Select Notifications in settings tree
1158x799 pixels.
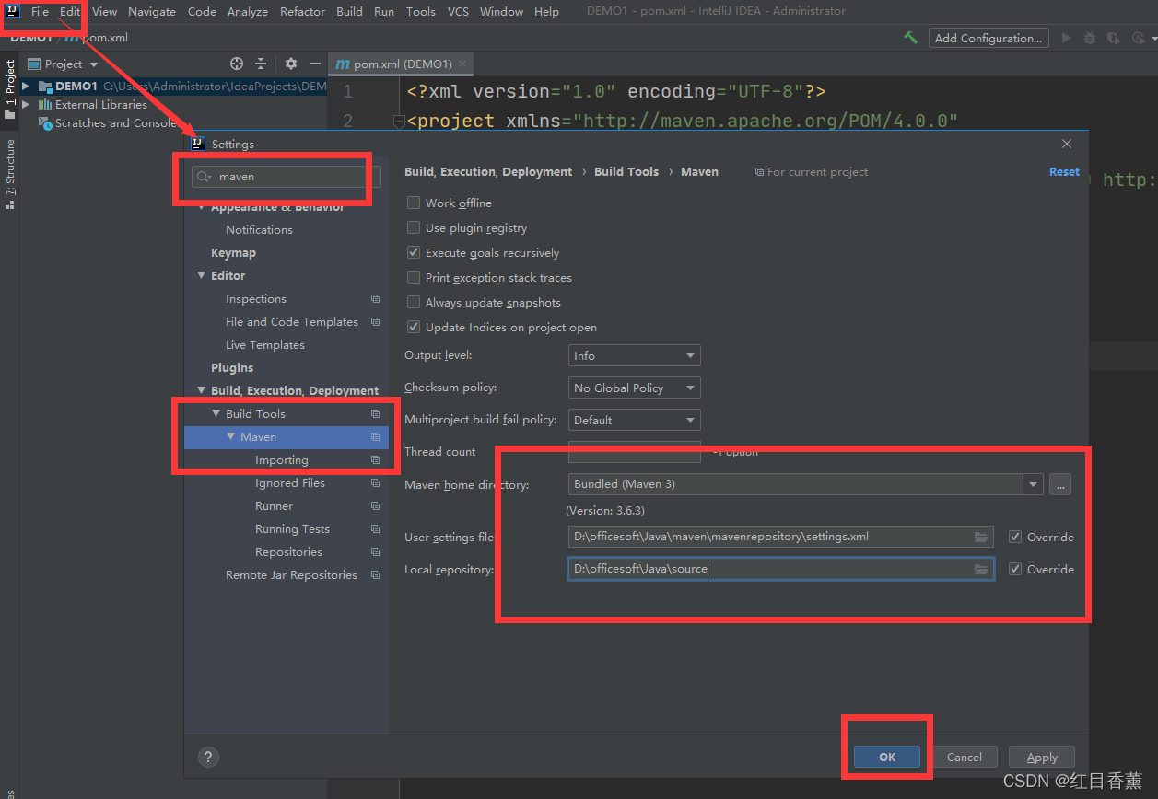259,229
